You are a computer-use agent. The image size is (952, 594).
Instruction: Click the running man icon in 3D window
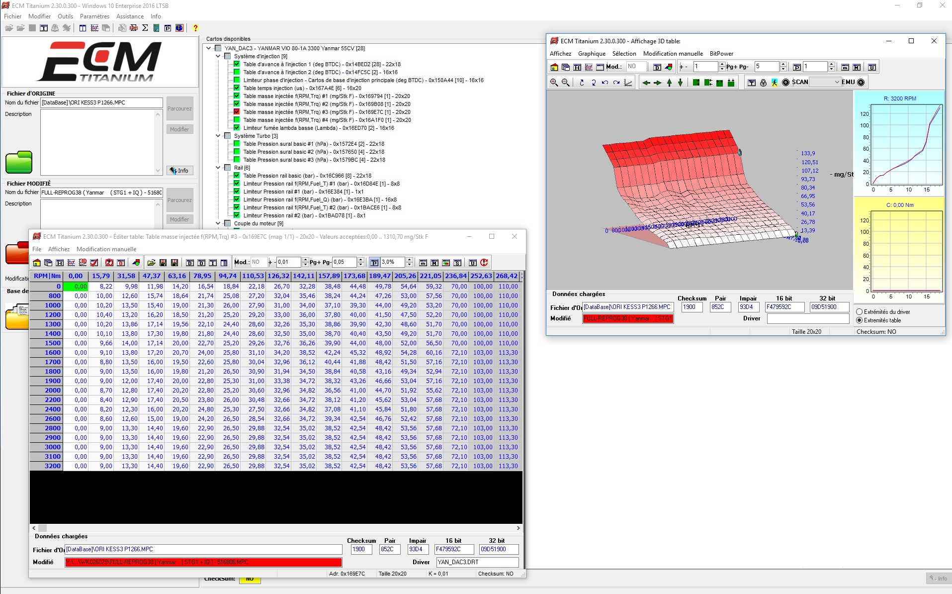(774, 82)
